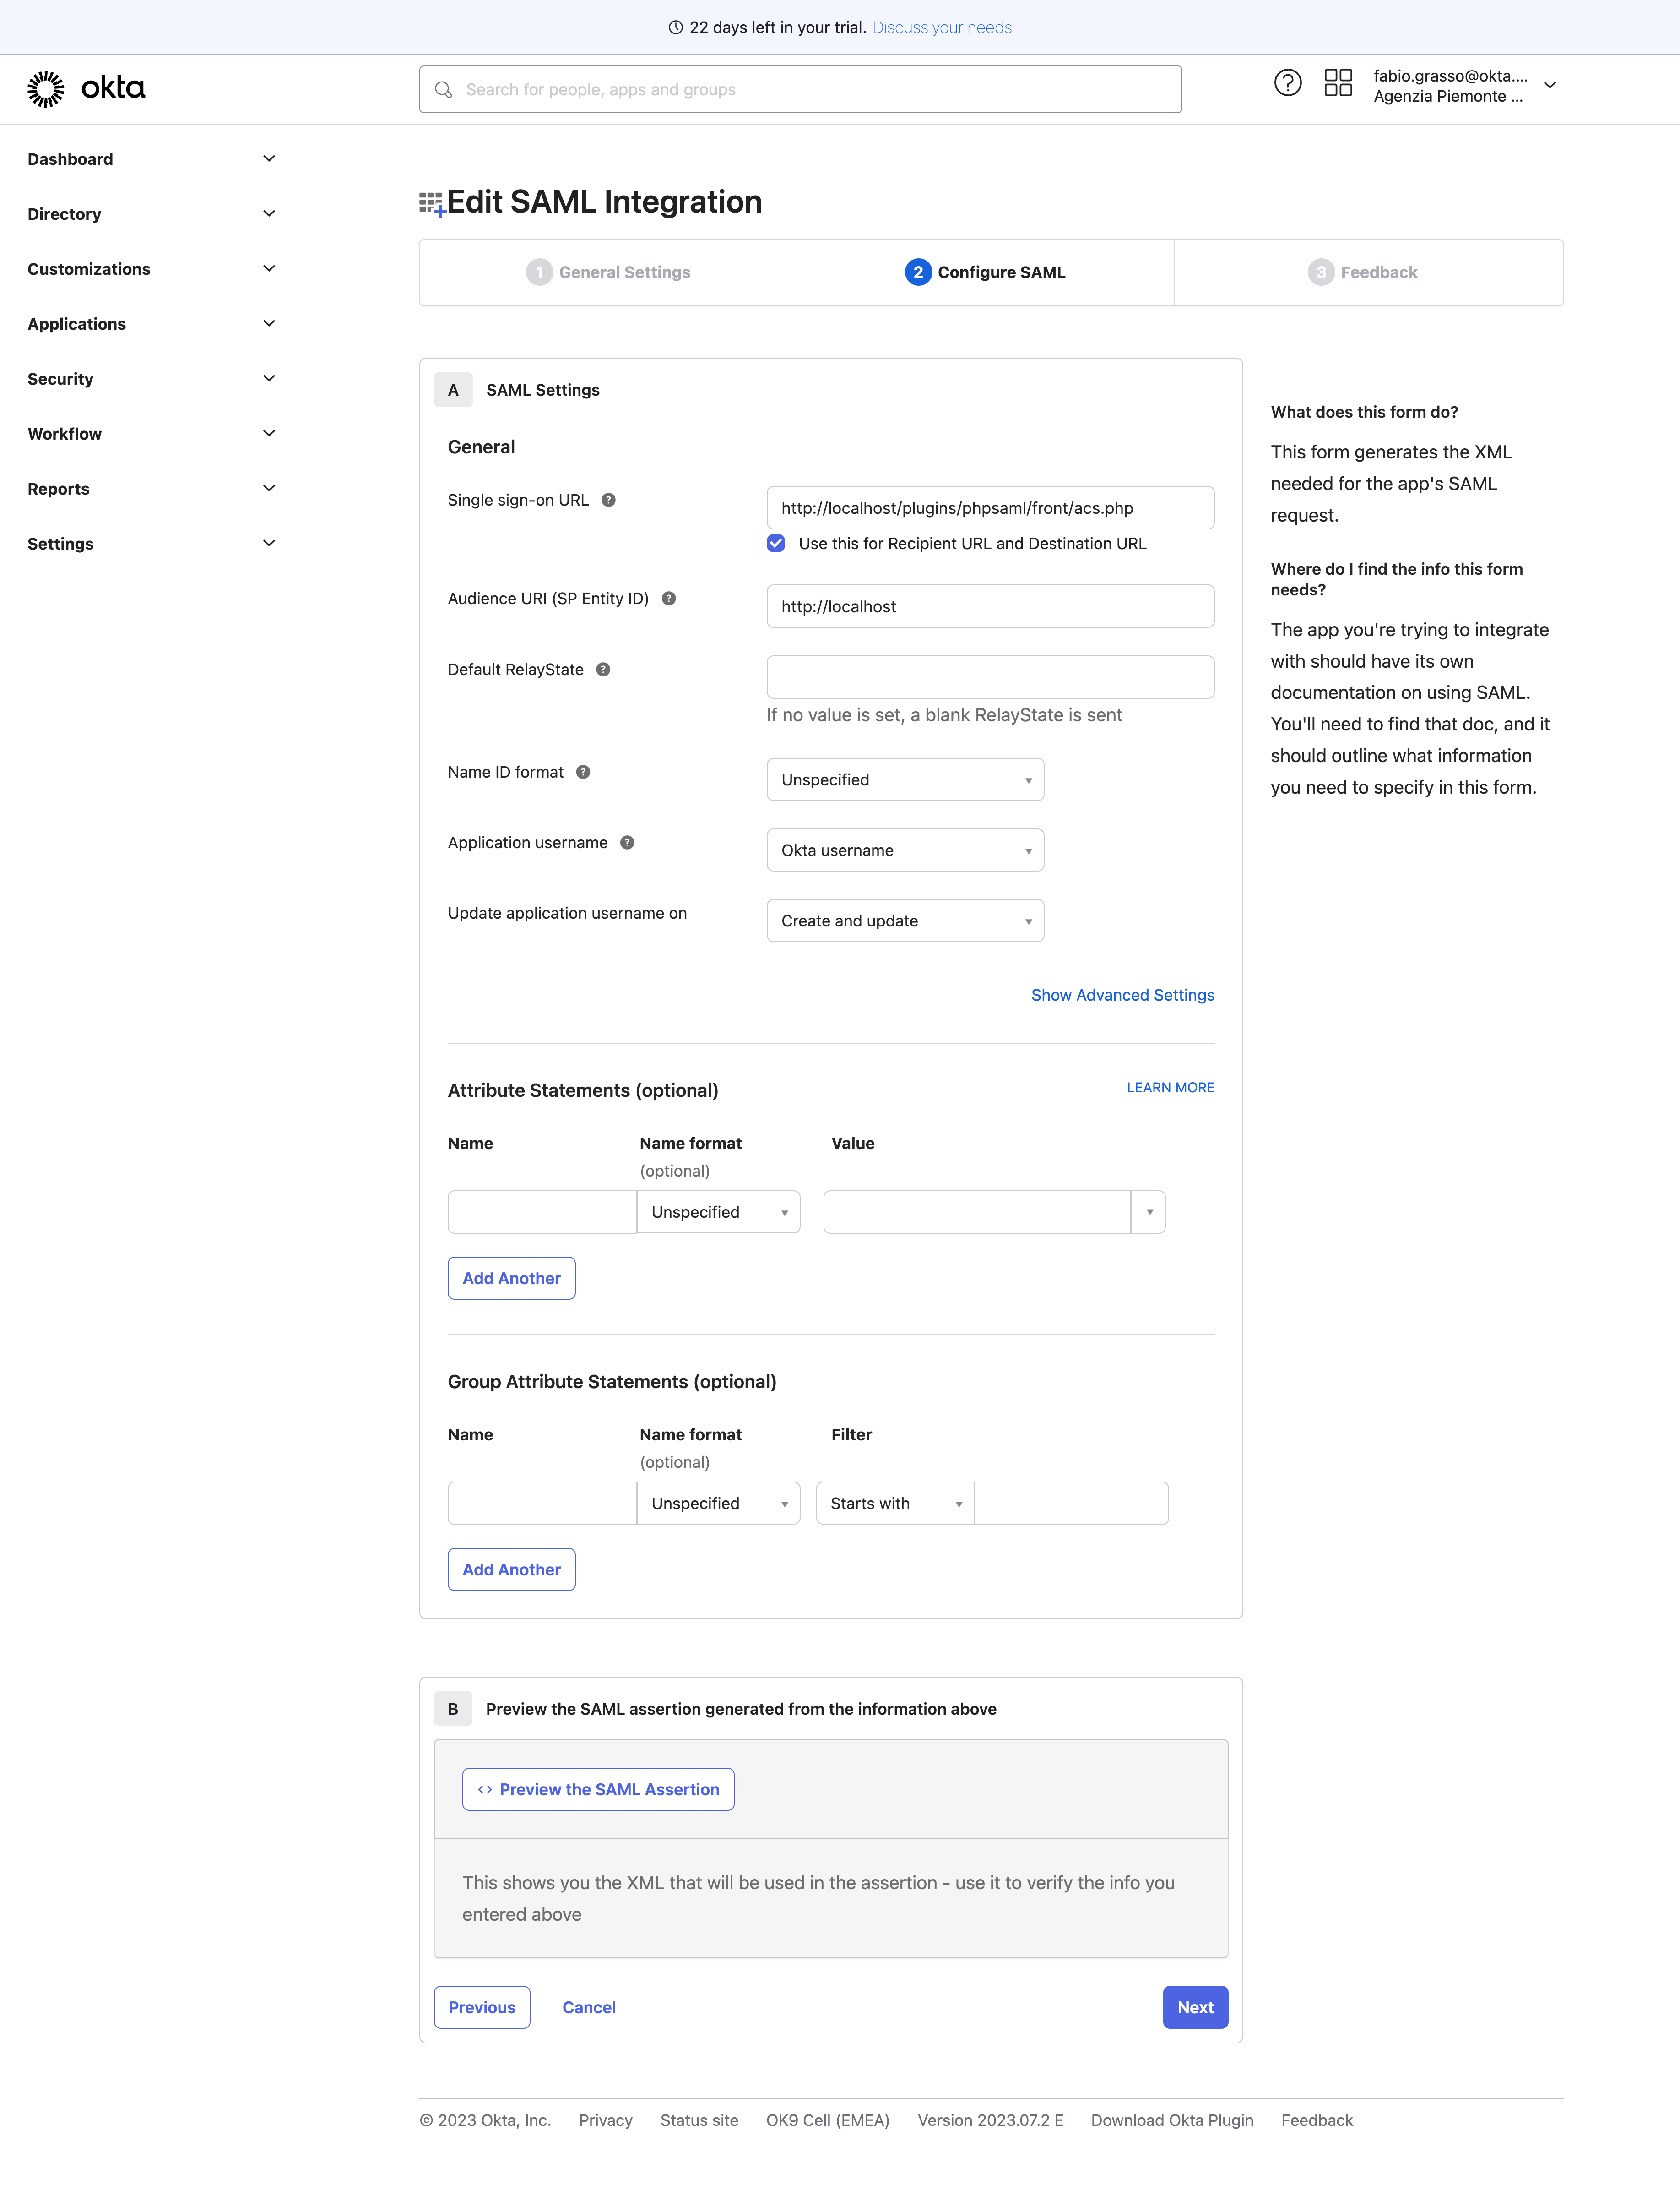
Task: Click help icon beside Name ID format
Action: coord(583,772)
